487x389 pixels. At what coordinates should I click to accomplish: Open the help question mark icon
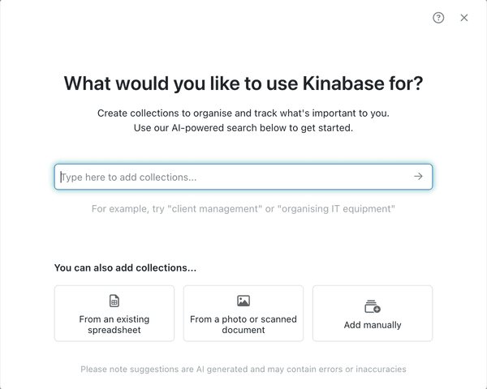[438, 18]
